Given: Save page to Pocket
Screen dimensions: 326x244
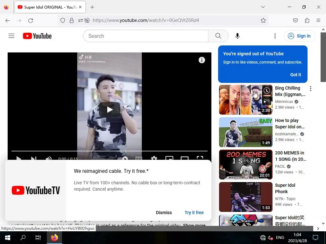Looking at the screenshot, I should click(295, 20).
